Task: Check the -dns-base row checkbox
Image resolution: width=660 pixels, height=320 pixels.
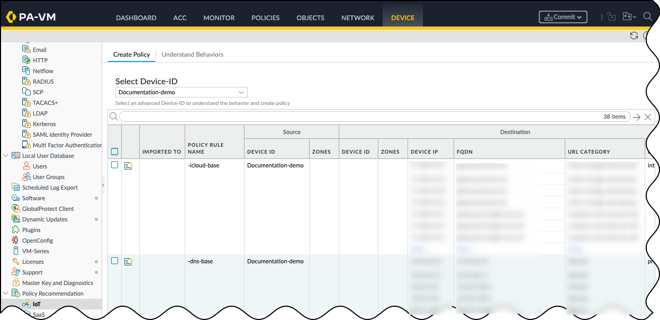Action: [114, 261]
